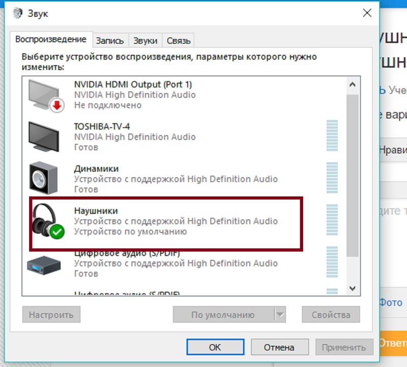Image resolution: width=407 pixels, height=367 pixels.
Task: Select the 'NVIDIA HDMI Output (Port 1)' device name
Action: pos(133,84)
